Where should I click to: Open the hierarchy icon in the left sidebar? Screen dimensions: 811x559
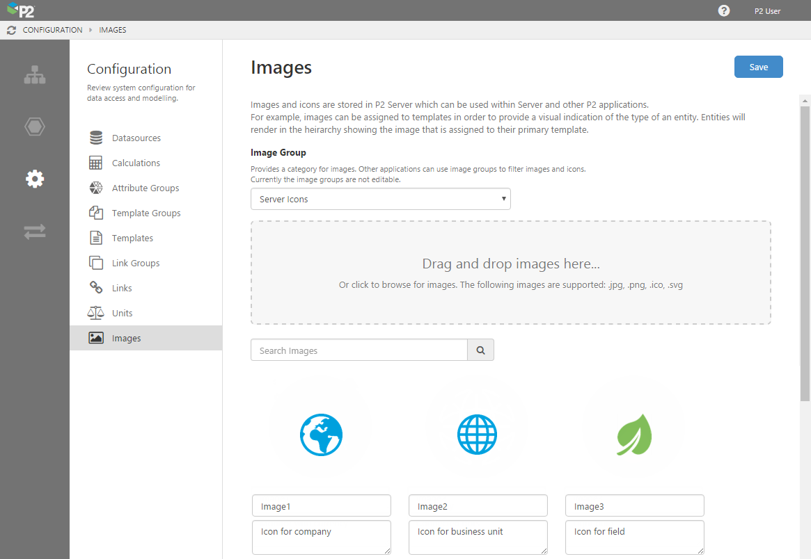click(x=35, y=74)
